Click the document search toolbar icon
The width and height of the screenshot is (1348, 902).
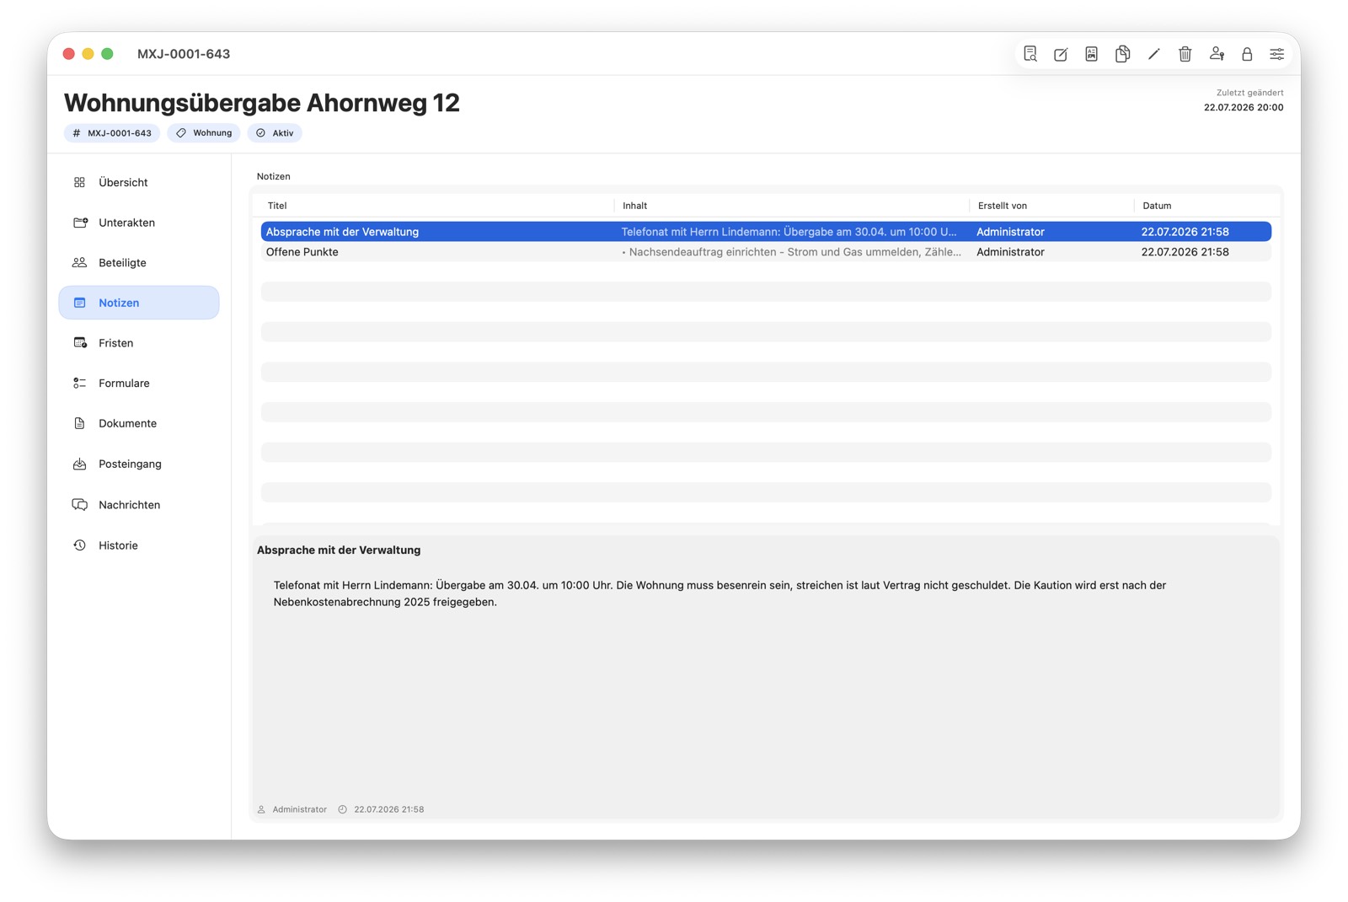pos(1030,54)
